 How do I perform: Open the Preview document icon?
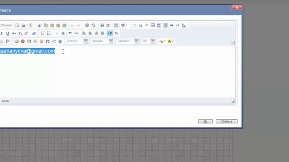[17, 25]
